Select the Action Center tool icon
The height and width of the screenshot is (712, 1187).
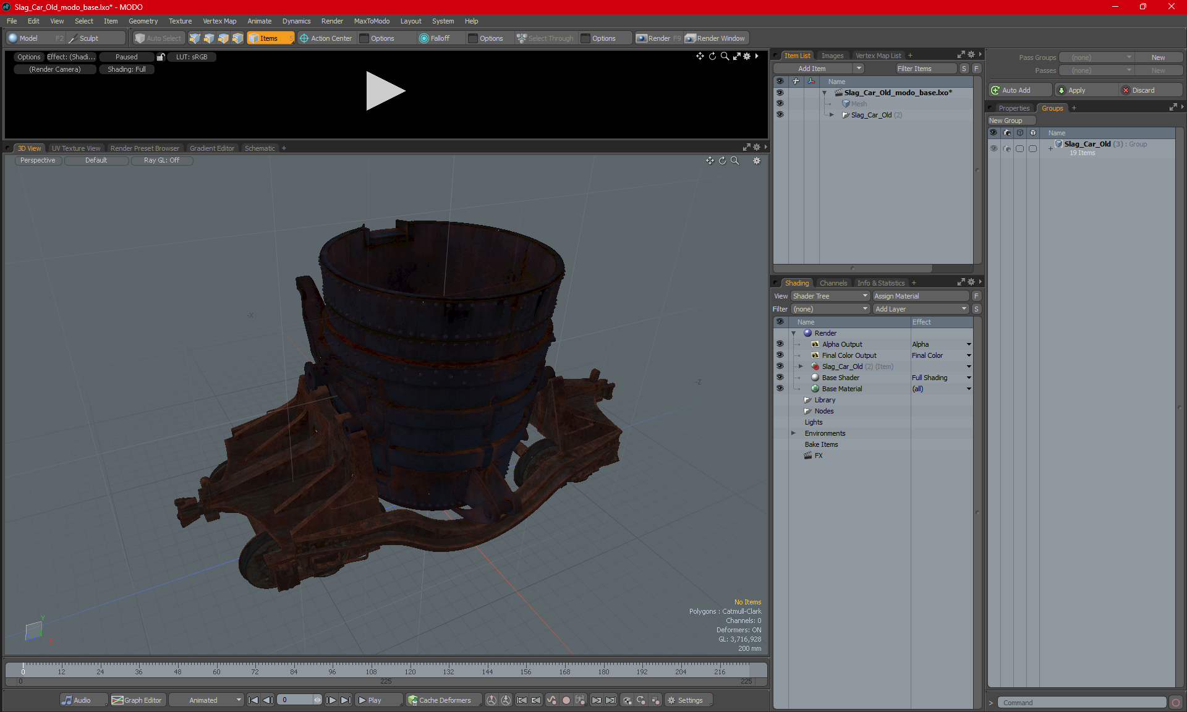[x=304, y=38]
